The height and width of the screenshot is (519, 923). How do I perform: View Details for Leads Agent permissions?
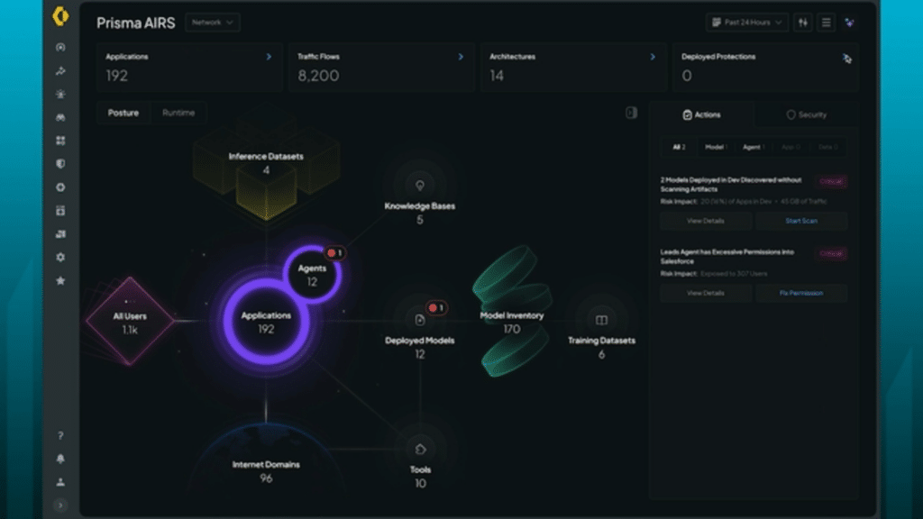(x=705, y=293)
